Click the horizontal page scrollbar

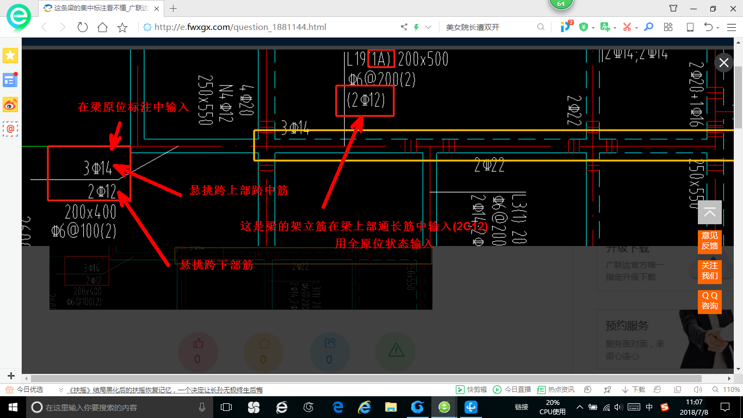tap(366, 378)
